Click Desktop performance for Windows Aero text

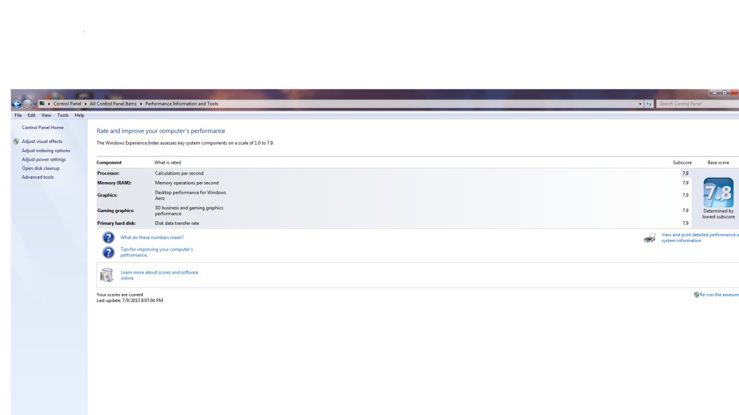191,195
